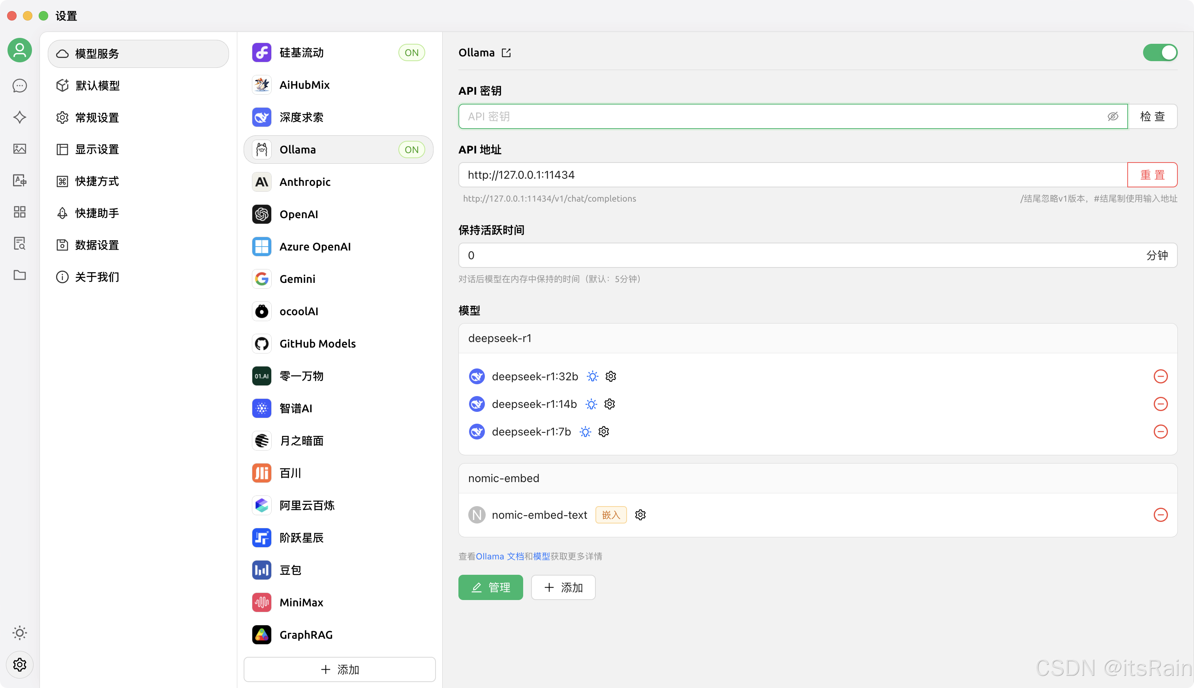Open 模型服务 settings section
1194x688 pixels.
[x=138, y=54]
